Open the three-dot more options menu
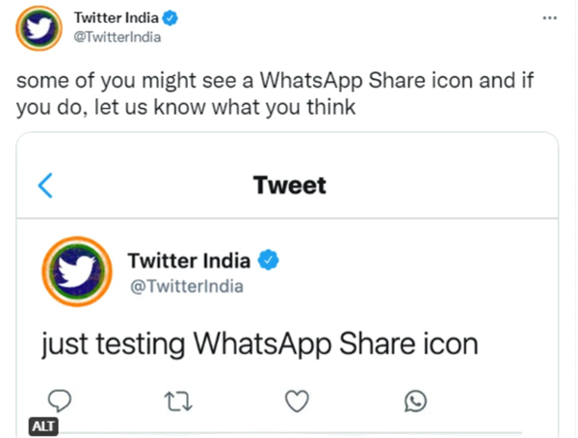578x438 pixels. 550,19
